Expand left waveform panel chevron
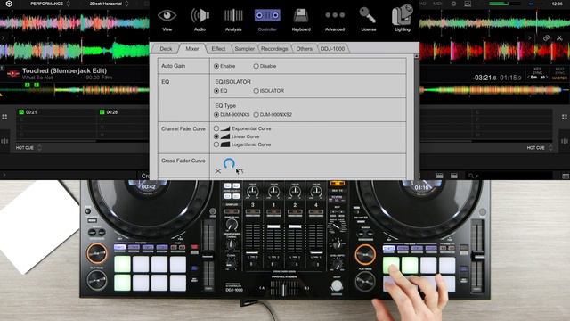Screen dimensions: 570x321 point(4,37)
